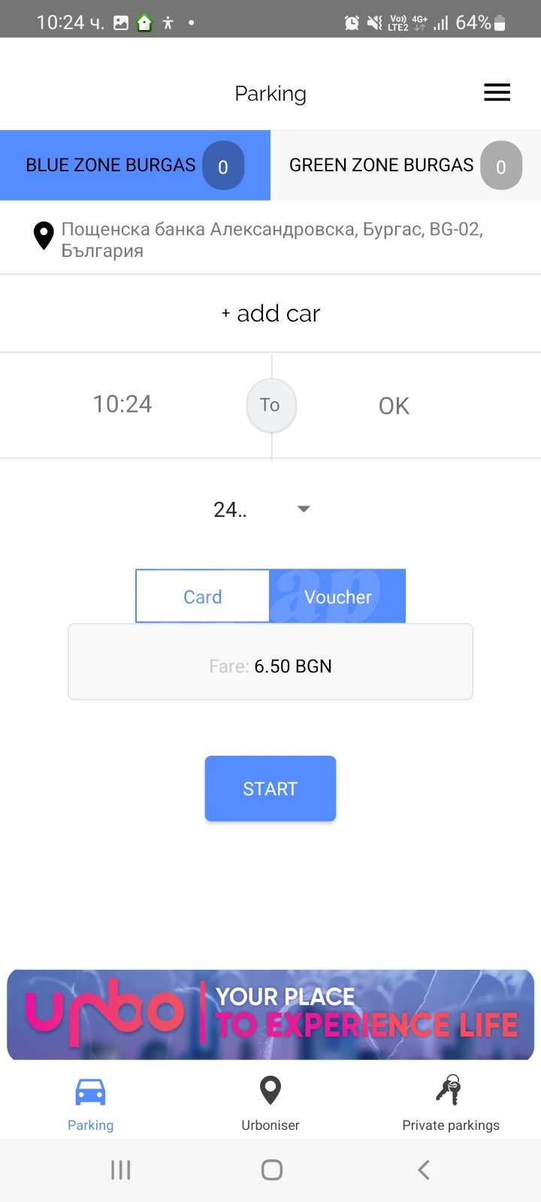Tap the OK end time field
Screen dimensions: 541x1202
point(394,406)
